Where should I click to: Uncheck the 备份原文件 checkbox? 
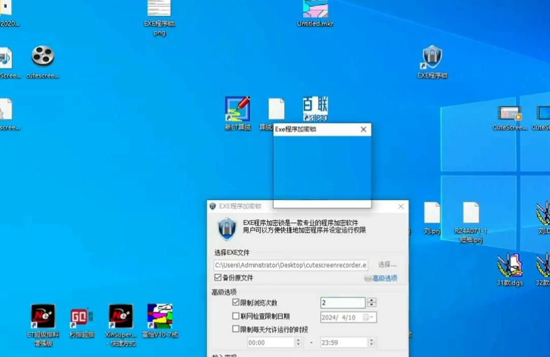click(x=218, y=277)
